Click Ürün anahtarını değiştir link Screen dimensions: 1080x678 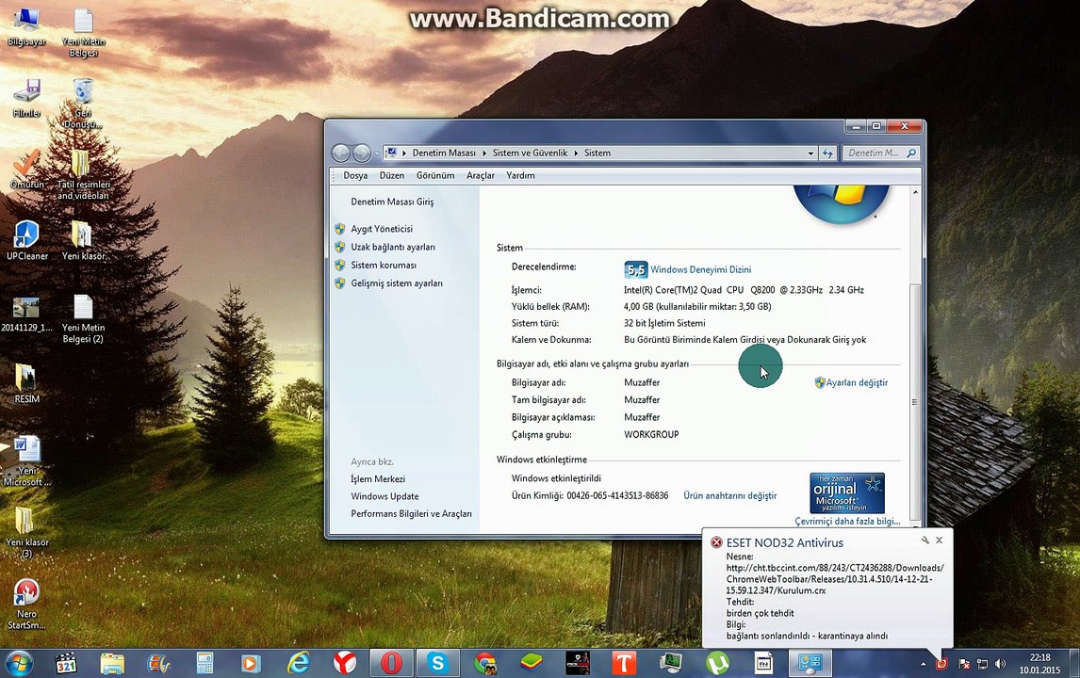(730, 495)
